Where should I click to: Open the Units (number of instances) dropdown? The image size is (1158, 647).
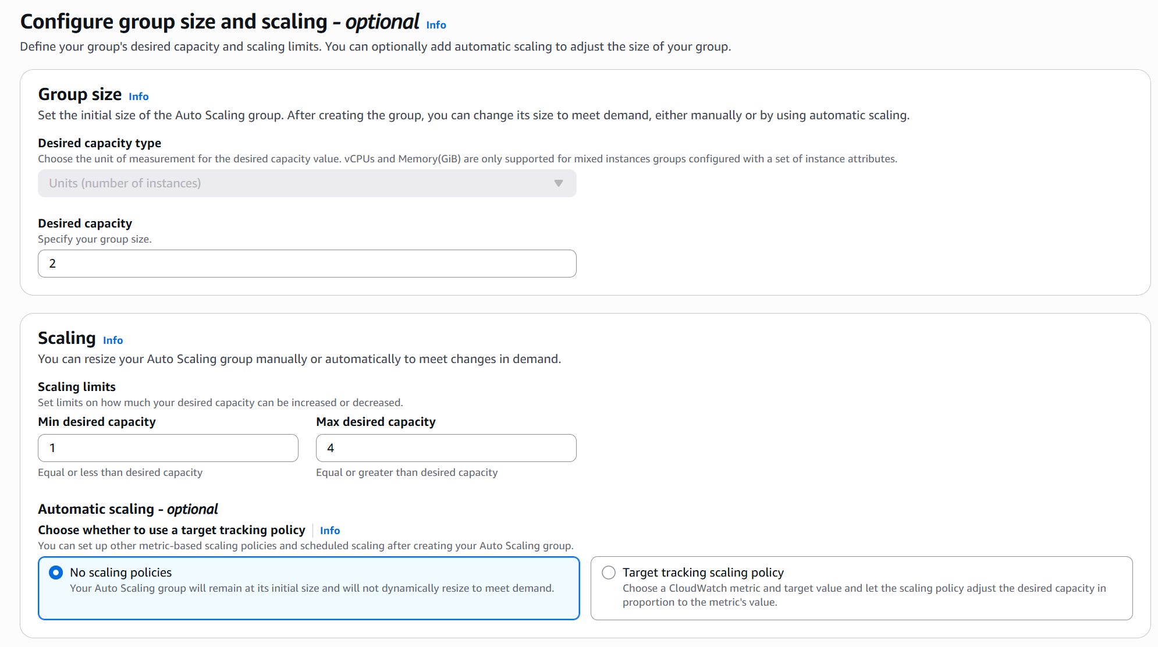click(x=307, y=183)
